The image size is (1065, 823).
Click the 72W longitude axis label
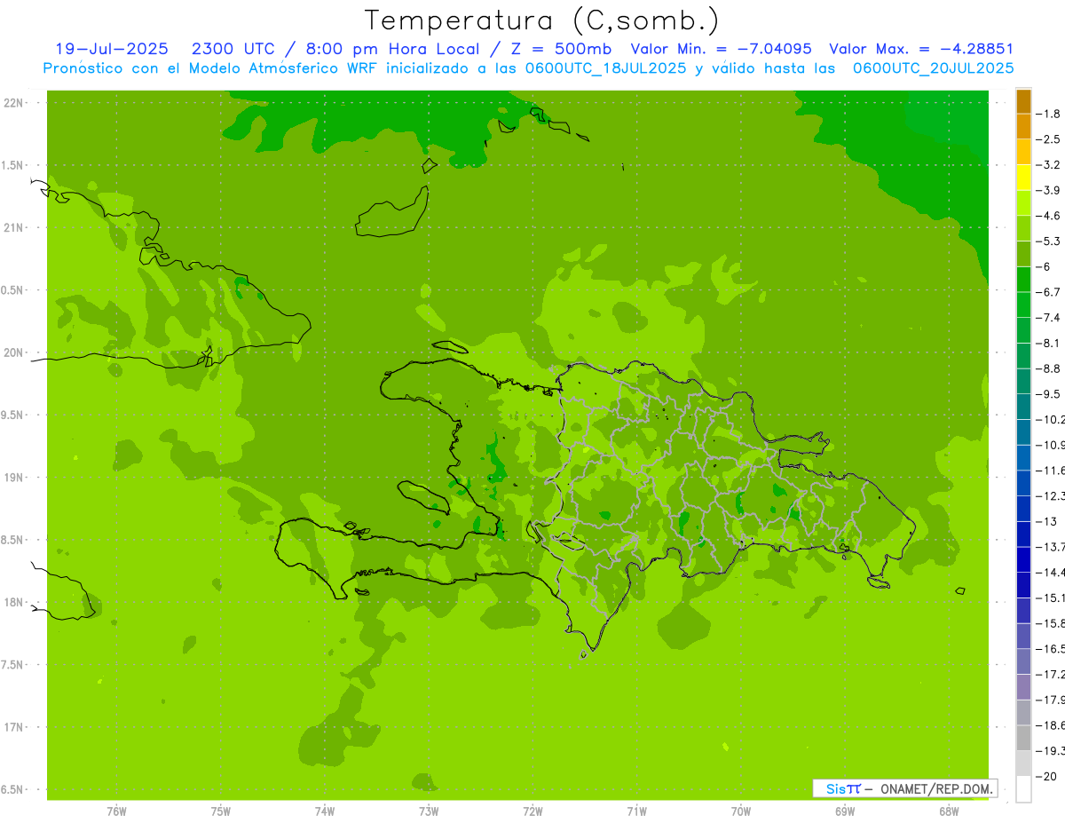point(532,811)
